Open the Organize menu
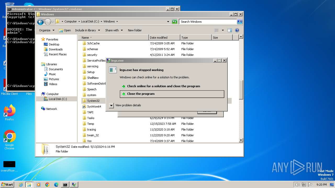This screenshot has width=335, height=188. click(47, 30)
